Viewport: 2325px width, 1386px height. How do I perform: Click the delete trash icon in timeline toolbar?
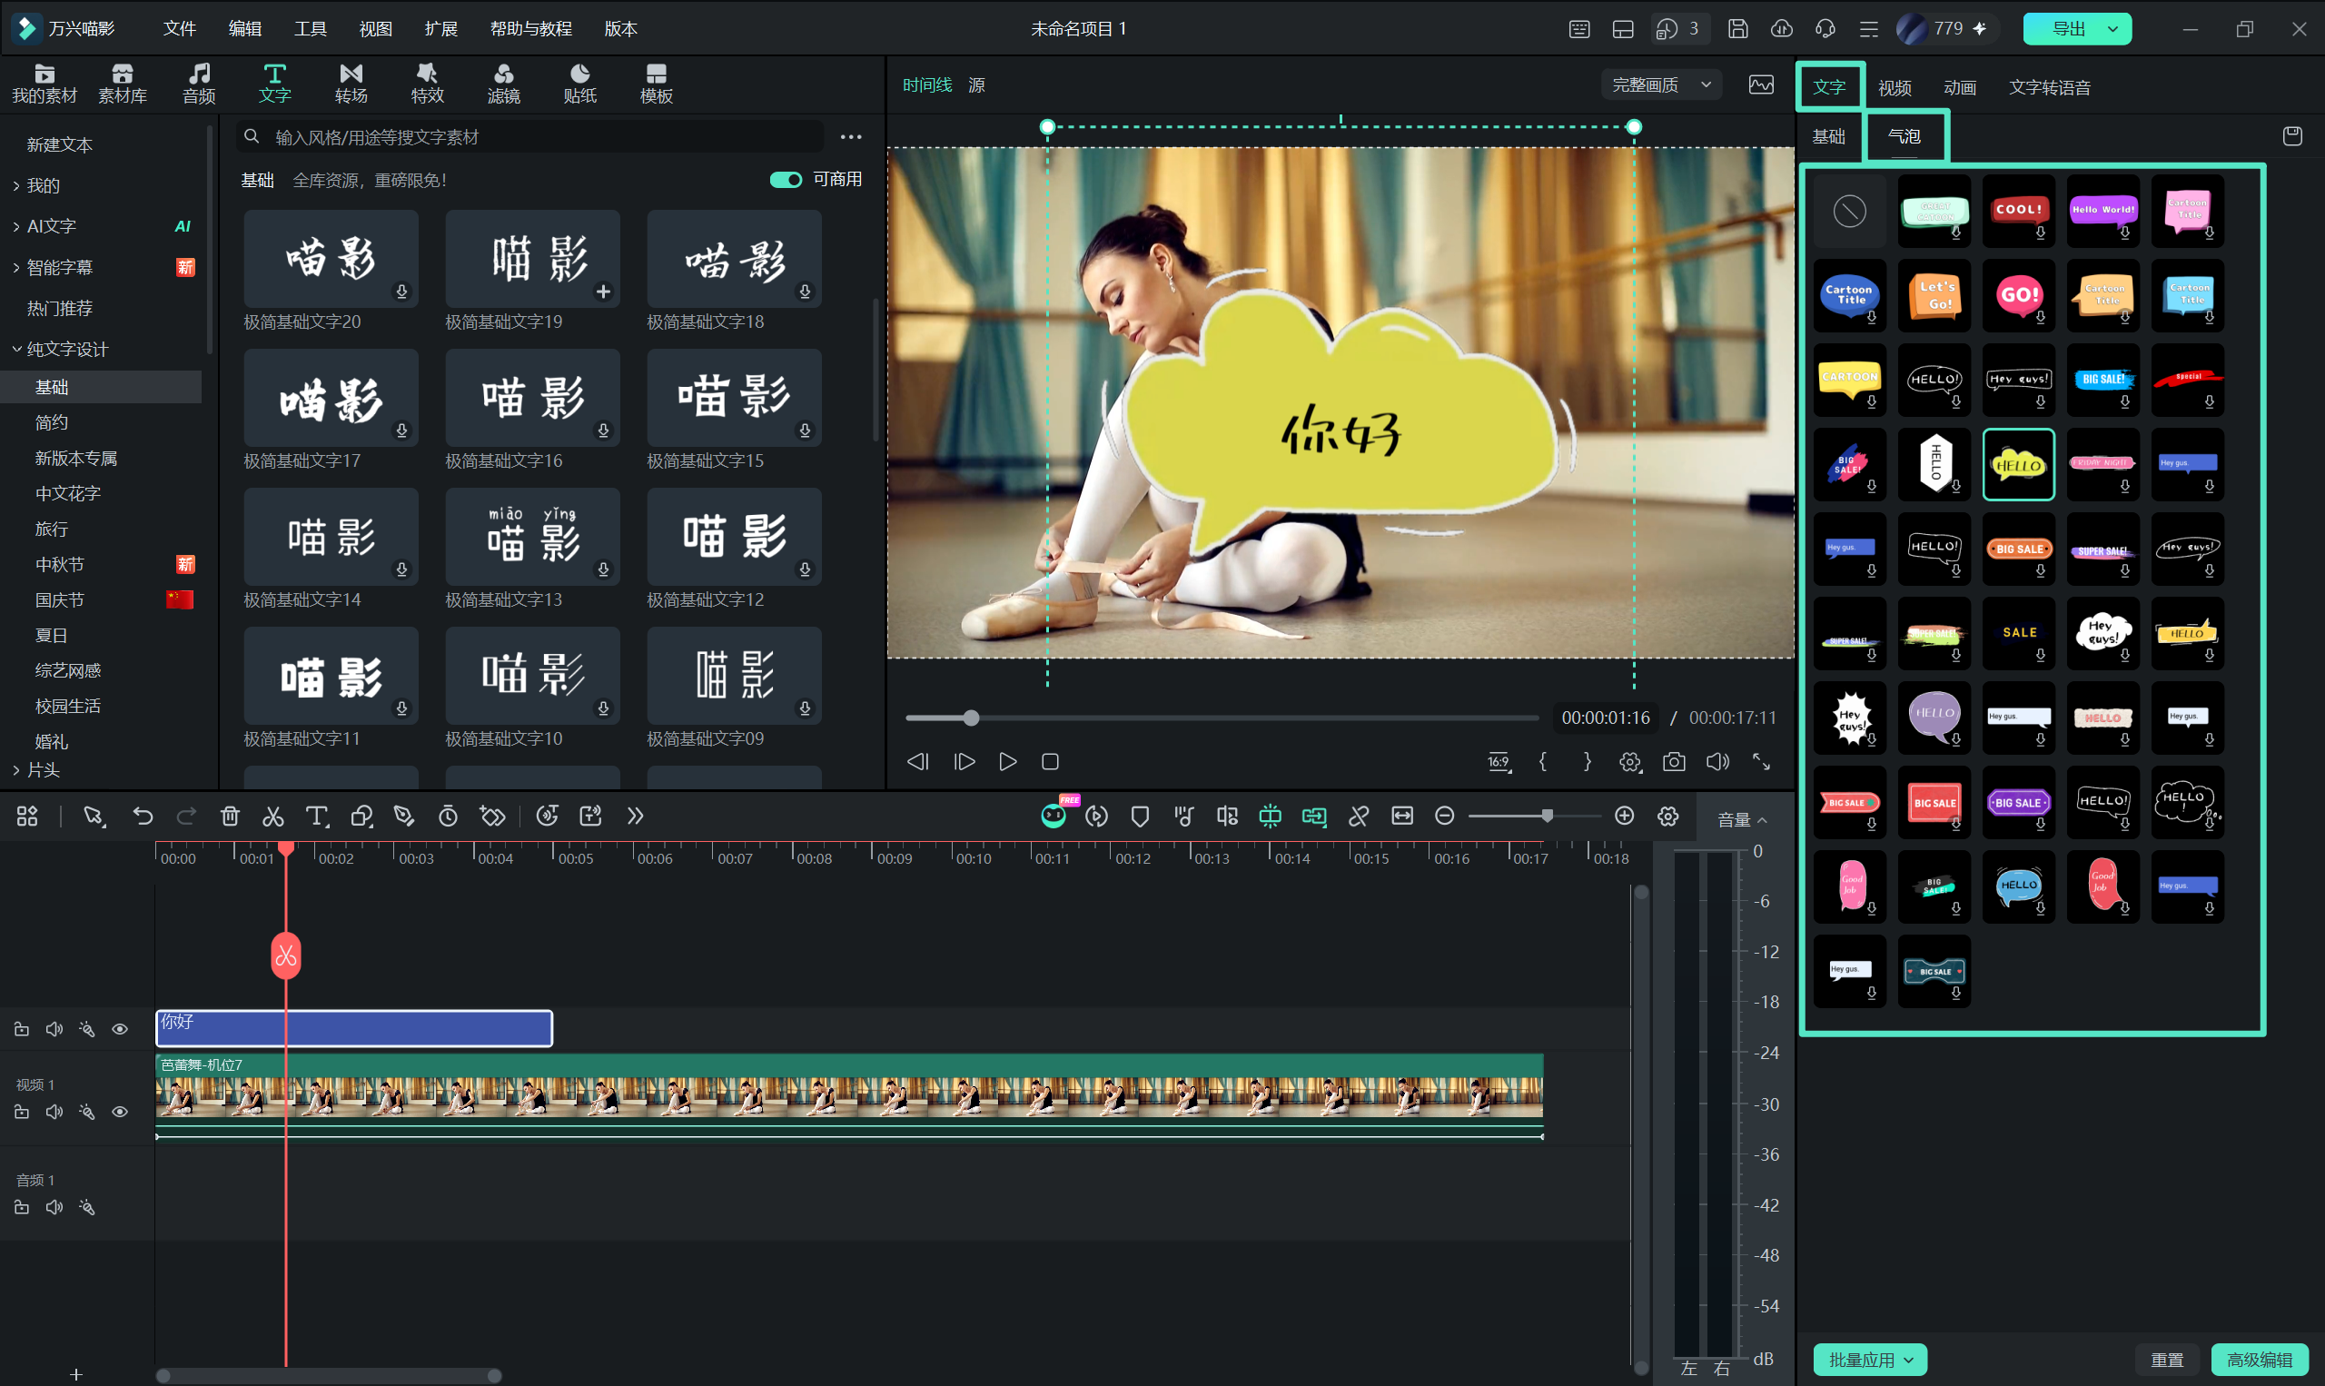[x=230, y=817]
